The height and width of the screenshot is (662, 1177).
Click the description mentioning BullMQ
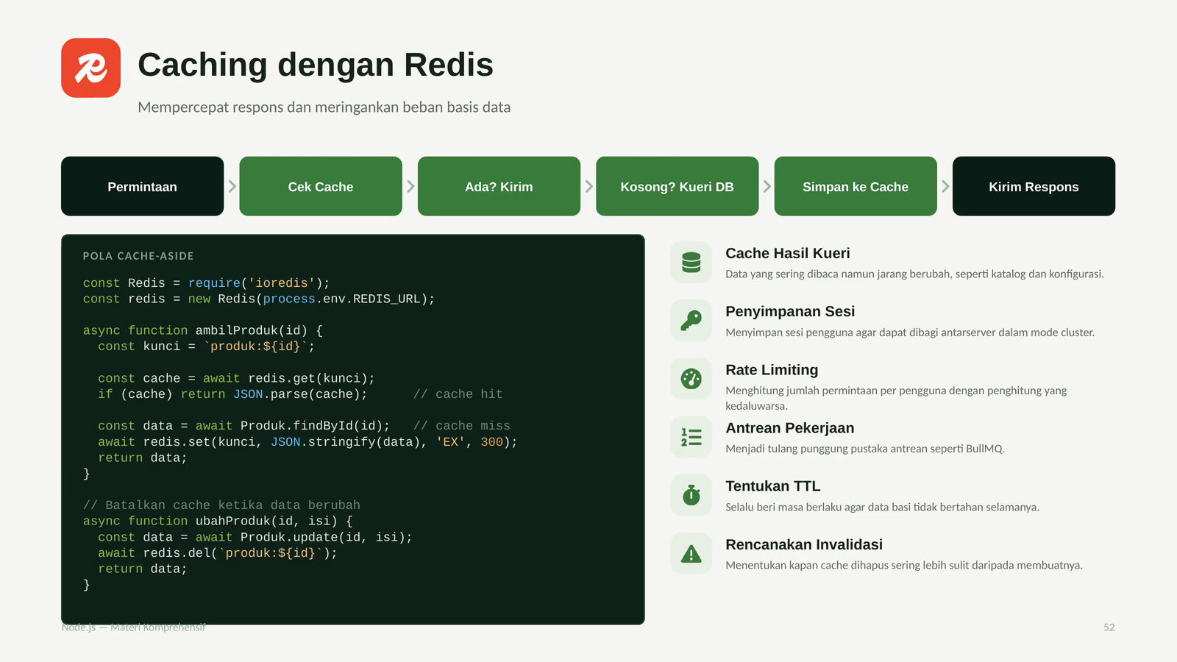pyautogui.click(x=865, y=449)
